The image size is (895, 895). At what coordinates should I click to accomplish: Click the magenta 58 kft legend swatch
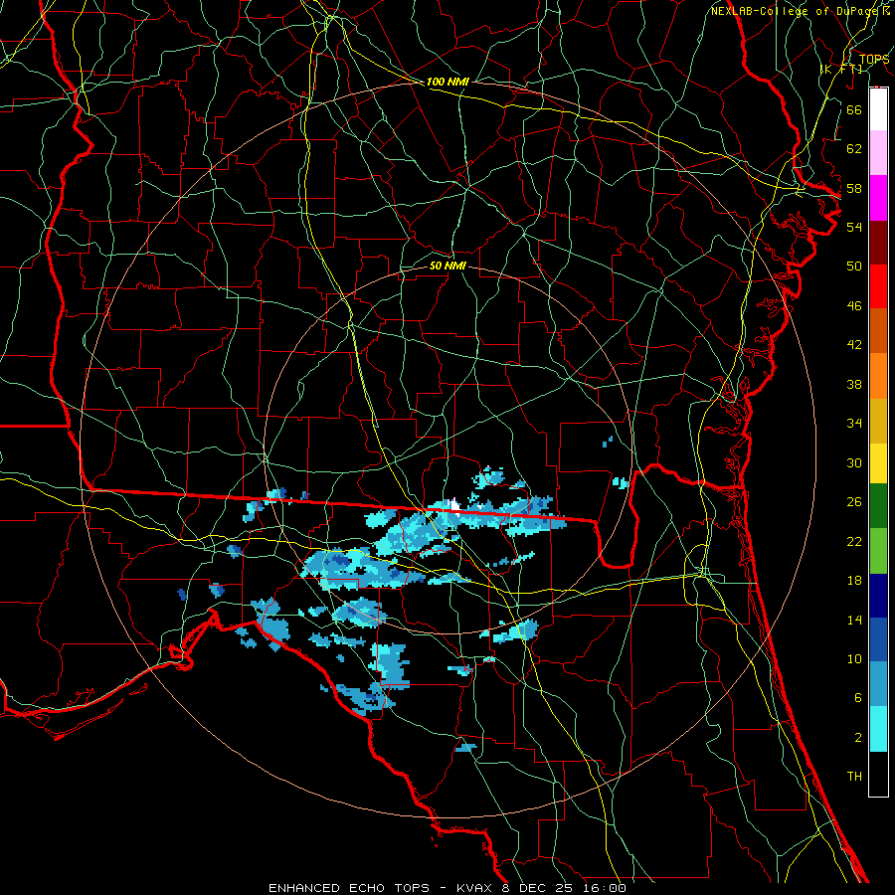878,198
